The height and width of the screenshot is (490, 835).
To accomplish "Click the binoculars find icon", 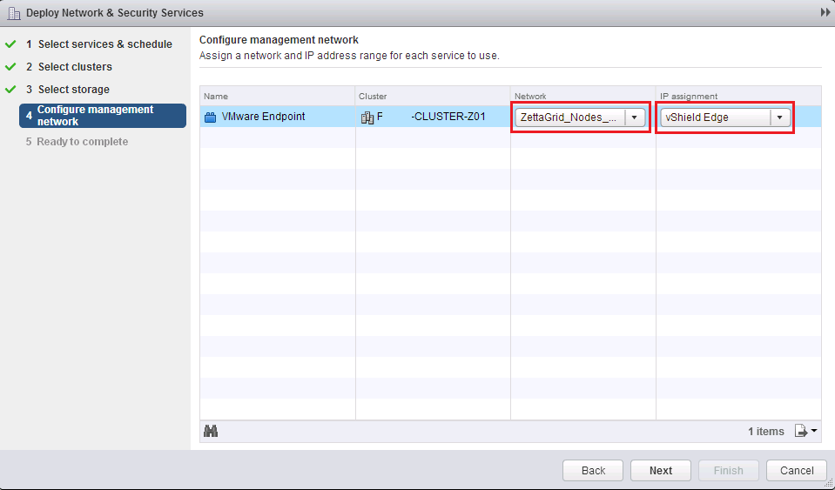I will pyautogui.click(x=211, y=431).
